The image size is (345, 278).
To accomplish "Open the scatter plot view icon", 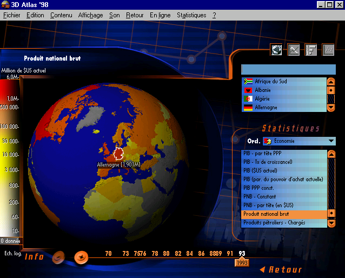I will pos(328,50).
